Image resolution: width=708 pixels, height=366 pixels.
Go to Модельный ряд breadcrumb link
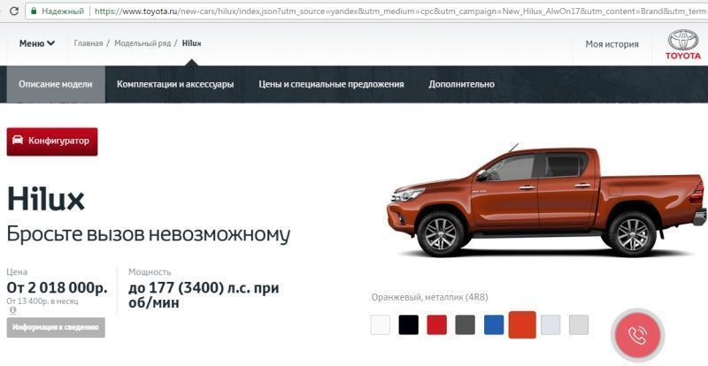pos(142,43)
